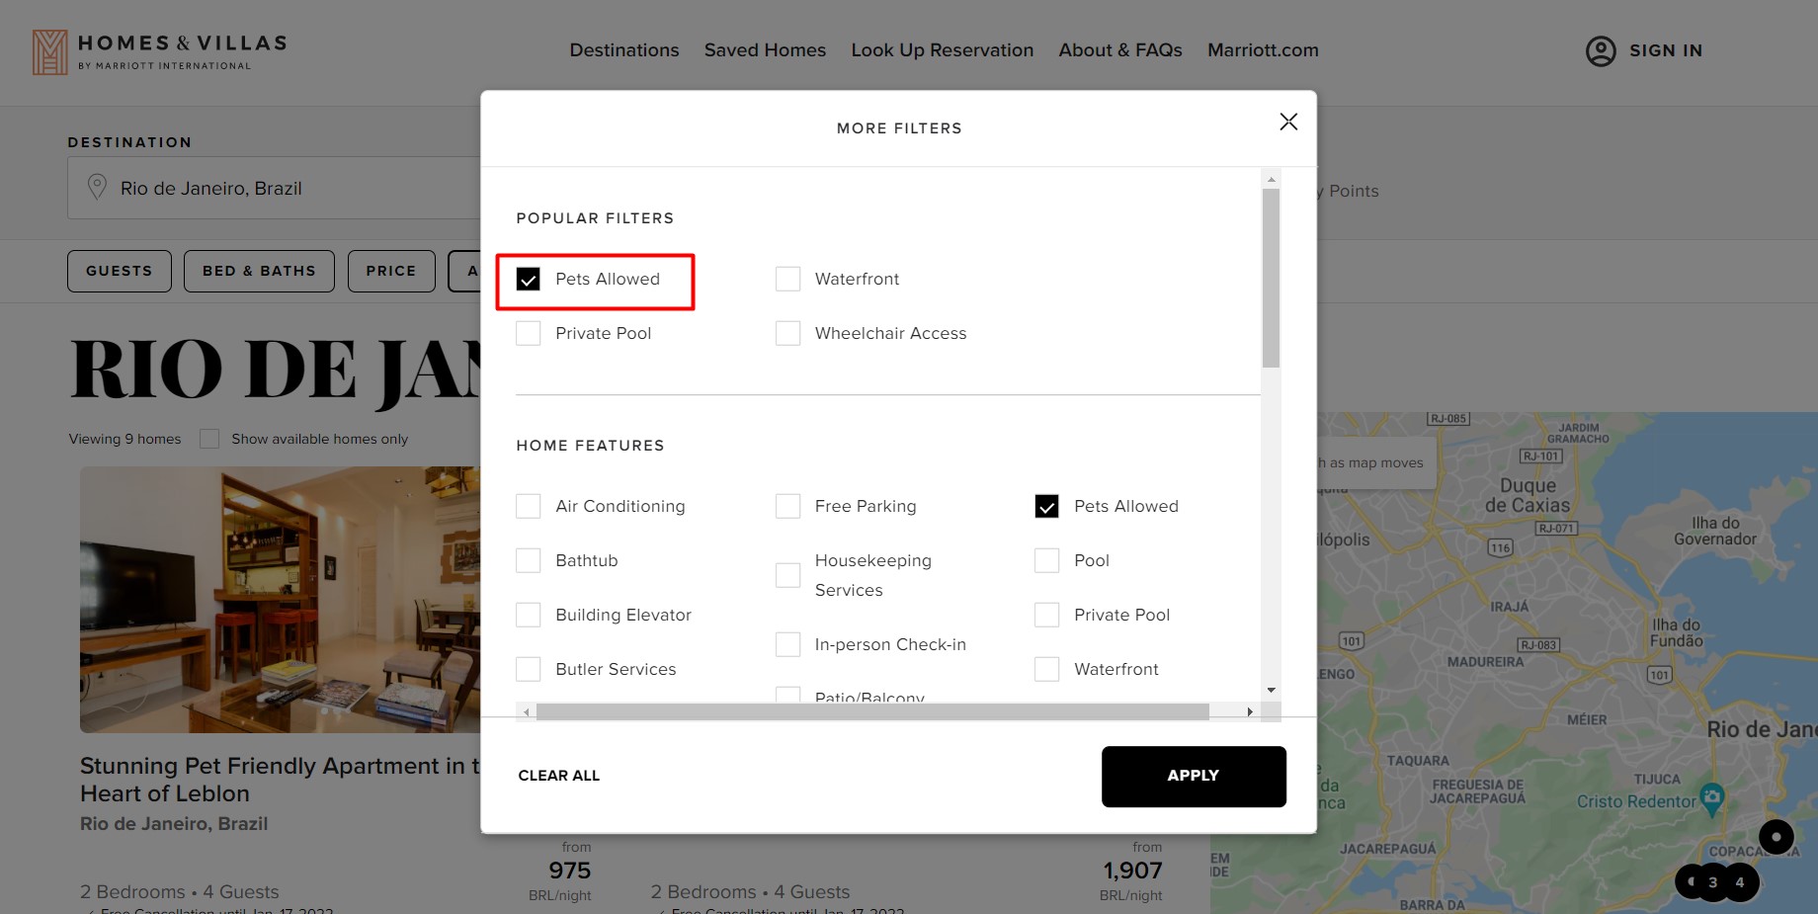Open Look Up Reservation page

[943, 50]
